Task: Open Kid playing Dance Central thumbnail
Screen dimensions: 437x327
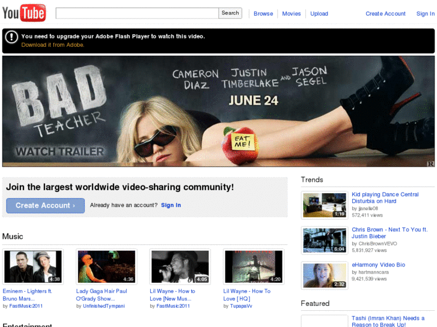Action: [325, 205]
